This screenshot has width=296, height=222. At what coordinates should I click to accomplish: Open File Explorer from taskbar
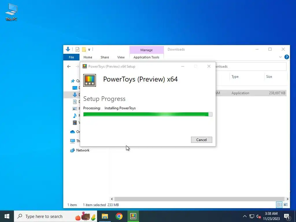coord(105,216)
